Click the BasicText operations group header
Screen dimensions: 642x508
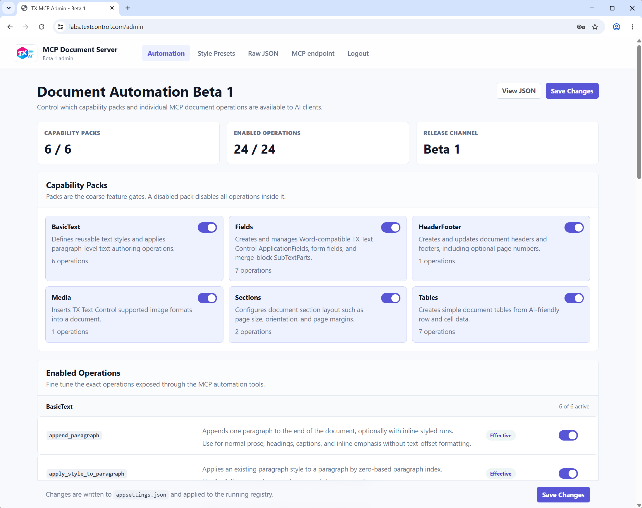[318, 406]
